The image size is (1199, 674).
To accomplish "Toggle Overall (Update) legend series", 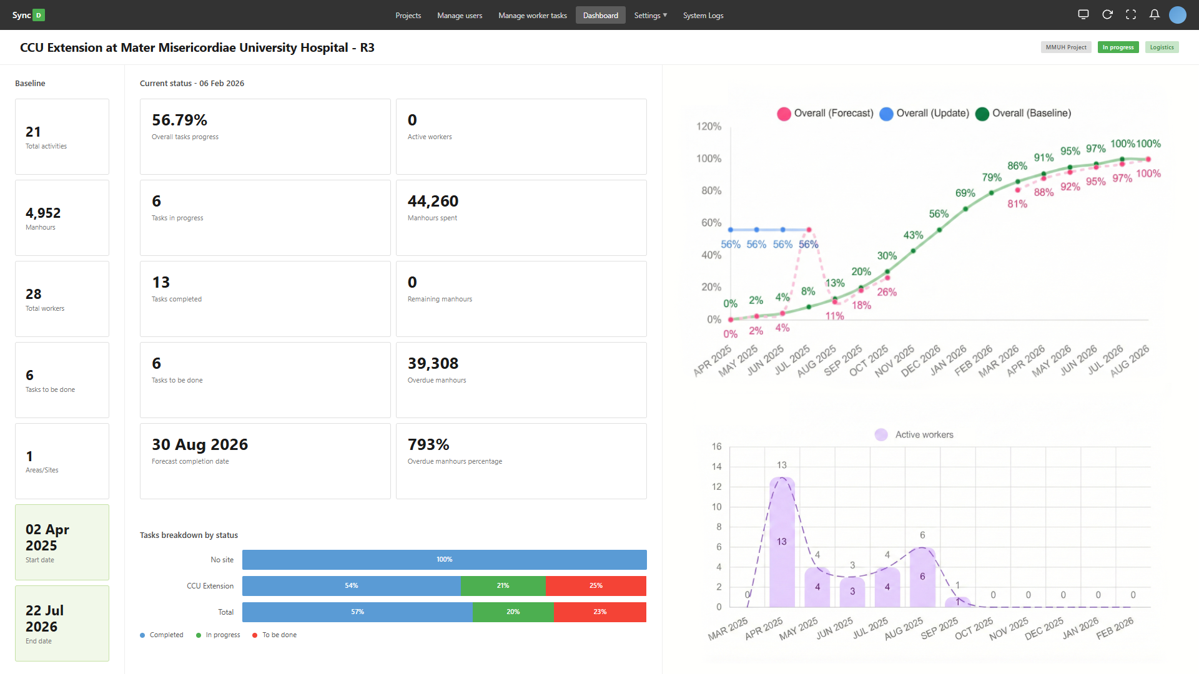I will 924,114.
